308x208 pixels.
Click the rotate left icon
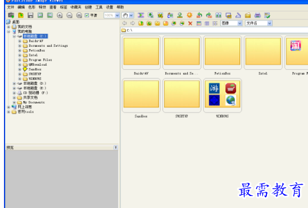(199, 15)
